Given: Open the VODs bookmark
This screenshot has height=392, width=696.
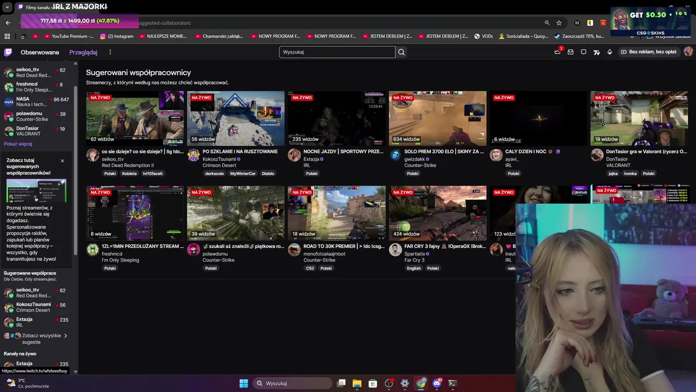Looking at the screenshot, I should (x=483, y=36).
